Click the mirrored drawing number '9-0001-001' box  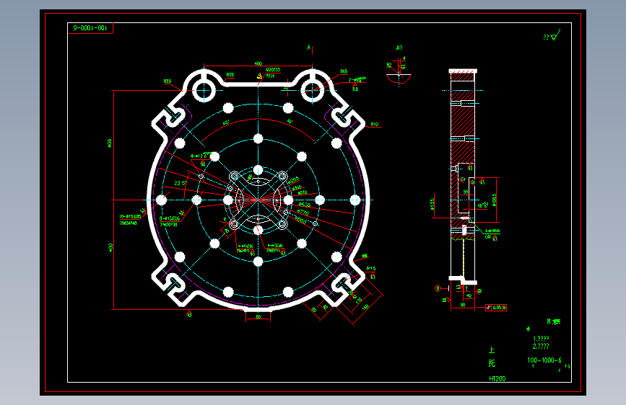pos(90,28)
